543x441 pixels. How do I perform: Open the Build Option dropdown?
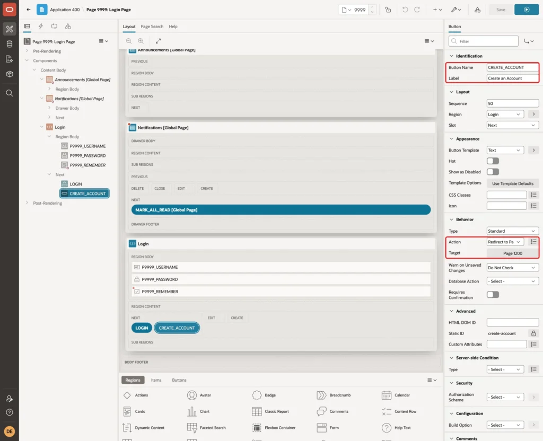coord(505,425)
